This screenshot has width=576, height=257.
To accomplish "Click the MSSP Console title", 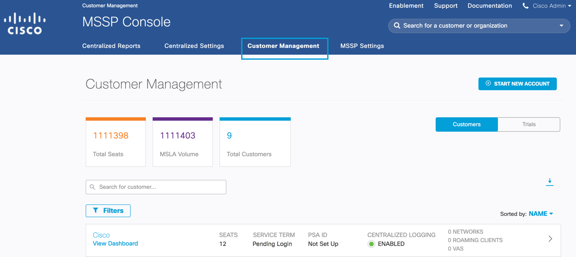I will 126,22.
